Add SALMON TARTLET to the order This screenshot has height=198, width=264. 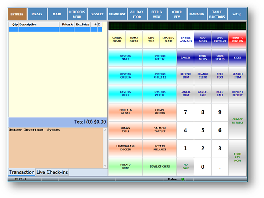pyautogui.click(x=159, y=130)
